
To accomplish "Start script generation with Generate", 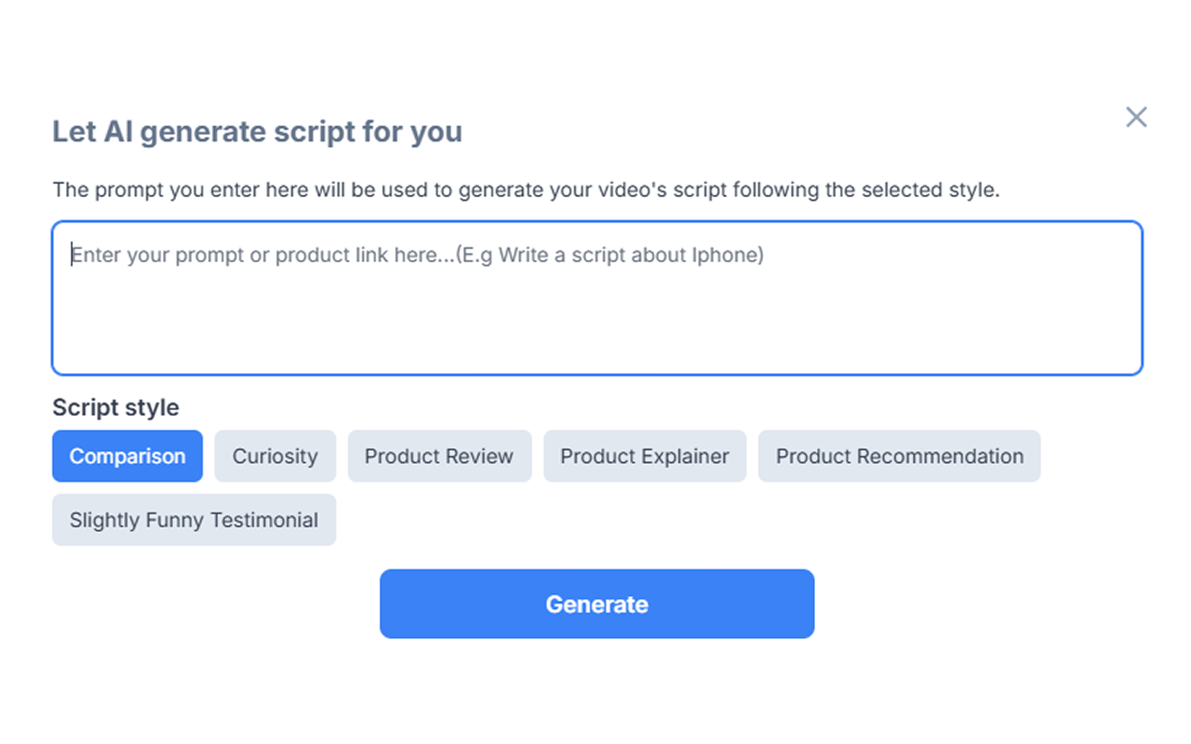I will (596, 604).
